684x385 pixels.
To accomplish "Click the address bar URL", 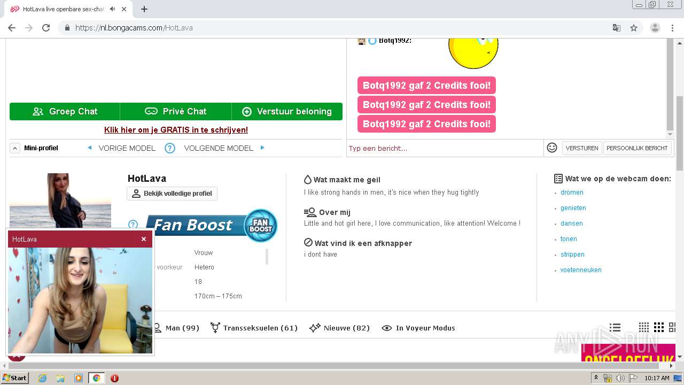I will [x=134, y=28].
